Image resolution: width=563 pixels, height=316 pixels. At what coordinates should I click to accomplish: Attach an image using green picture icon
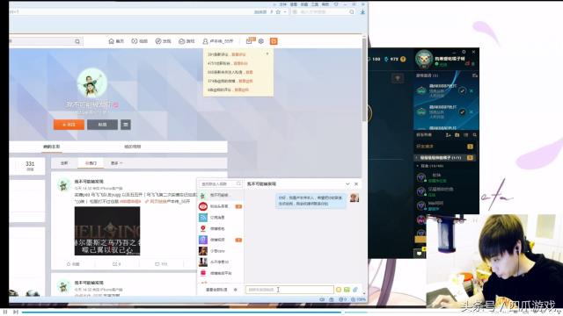(x=347, y=290)
